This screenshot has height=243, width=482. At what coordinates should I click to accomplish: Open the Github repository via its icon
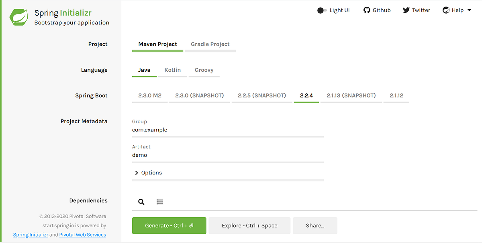pos(366,10)
